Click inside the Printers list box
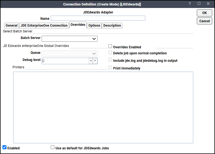The height and width of the screenshot is (154, 215). 103,107
